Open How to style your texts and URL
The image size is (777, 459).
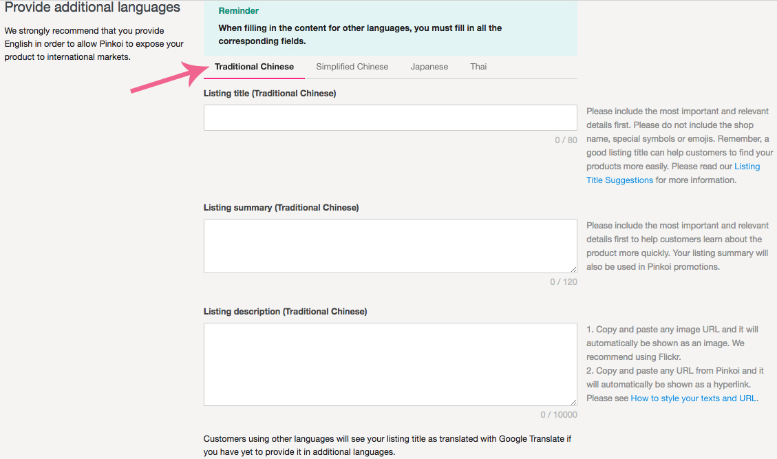pos(694,398)
